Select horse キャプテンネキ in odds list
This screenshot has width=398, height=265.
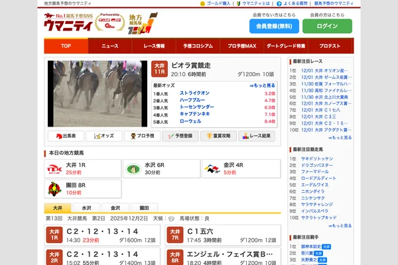(x=194, y=114)
